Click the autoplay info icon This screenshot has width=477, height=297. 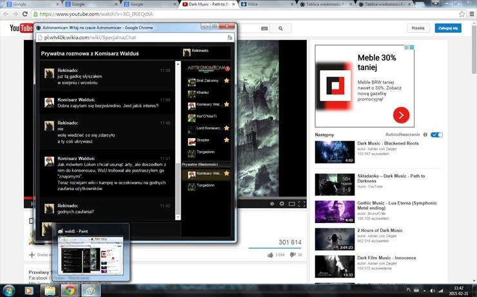425,135
